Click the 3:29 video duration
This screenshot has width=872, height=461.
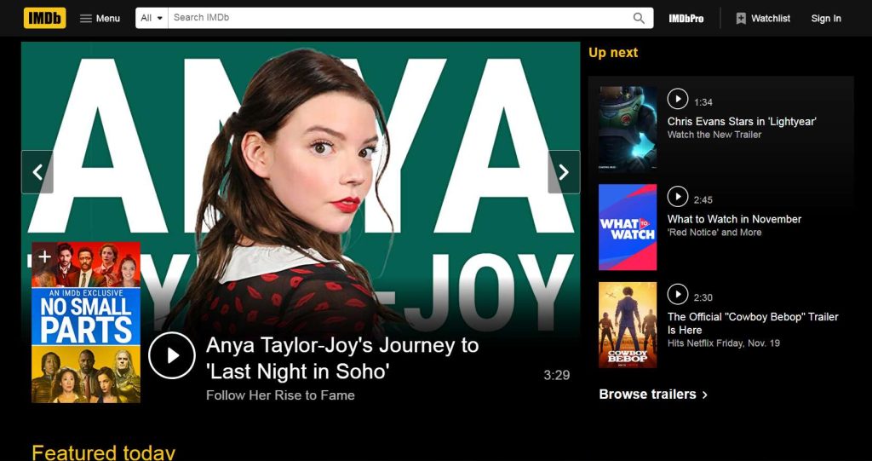(557, 375)
